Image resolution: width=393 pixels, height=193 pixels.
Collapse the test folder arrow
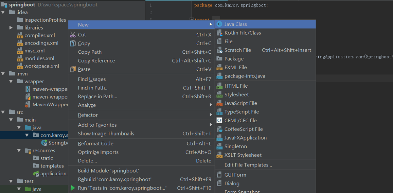tap(11, 181)
